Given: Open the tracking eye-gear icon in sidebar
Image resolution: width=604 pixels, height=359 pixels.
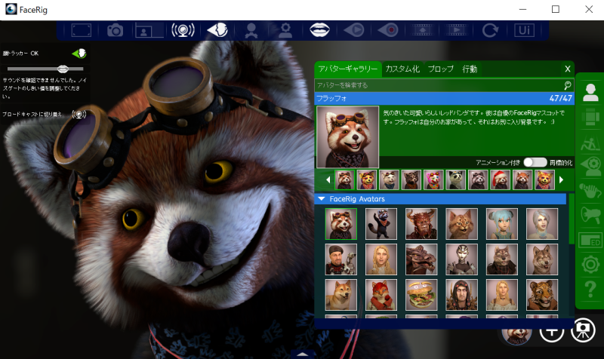Looking at the screenshot, I should (x=590, y=167).
